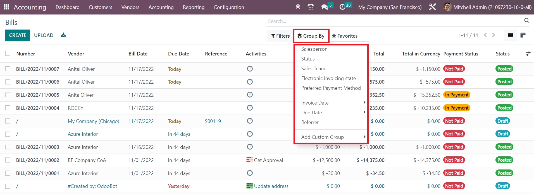This screenshot has height=194, width=534.
Task: Click the debug bug icon in navbar
Action: (x=298, y=7)
